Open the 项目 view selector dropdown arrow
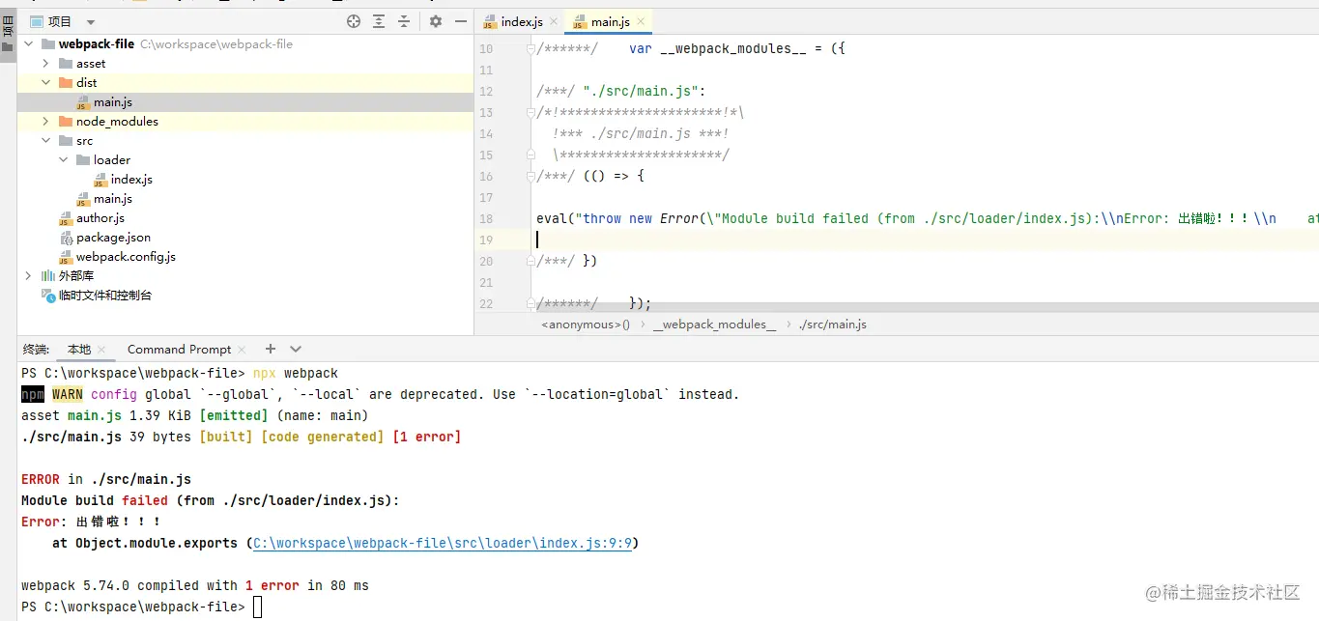The width and height of the screenshot is (1319, 621). [91, 22]
